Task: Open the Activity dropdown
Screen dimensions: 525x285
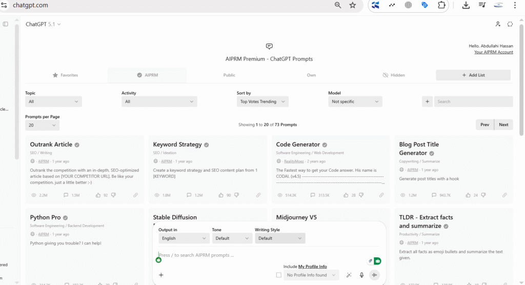Action: [x=159, y=101]
